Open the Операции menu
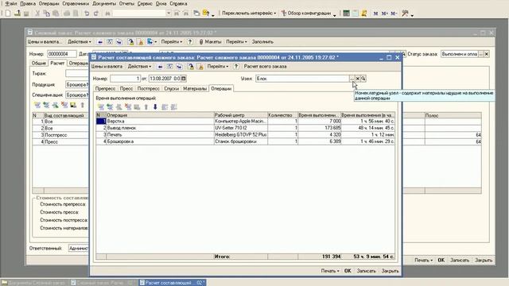Viewport: 509px width, 286px height. tap(49, 3)
